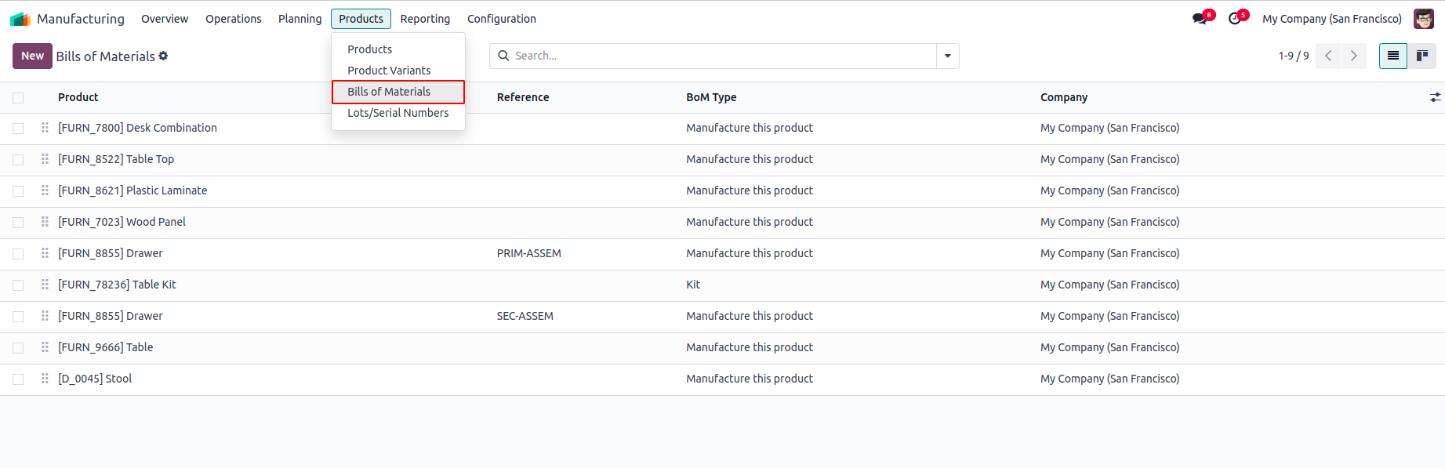Open the Configuration menu
The height and width of the screenshot is (468, 1445).
pyautogui.click(x=501, y=19)
